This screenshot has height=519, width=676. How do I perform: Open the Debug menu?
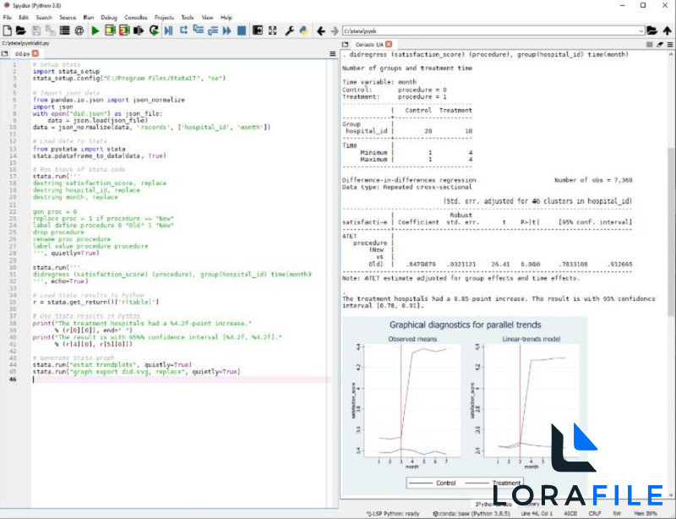coord(109,18)
